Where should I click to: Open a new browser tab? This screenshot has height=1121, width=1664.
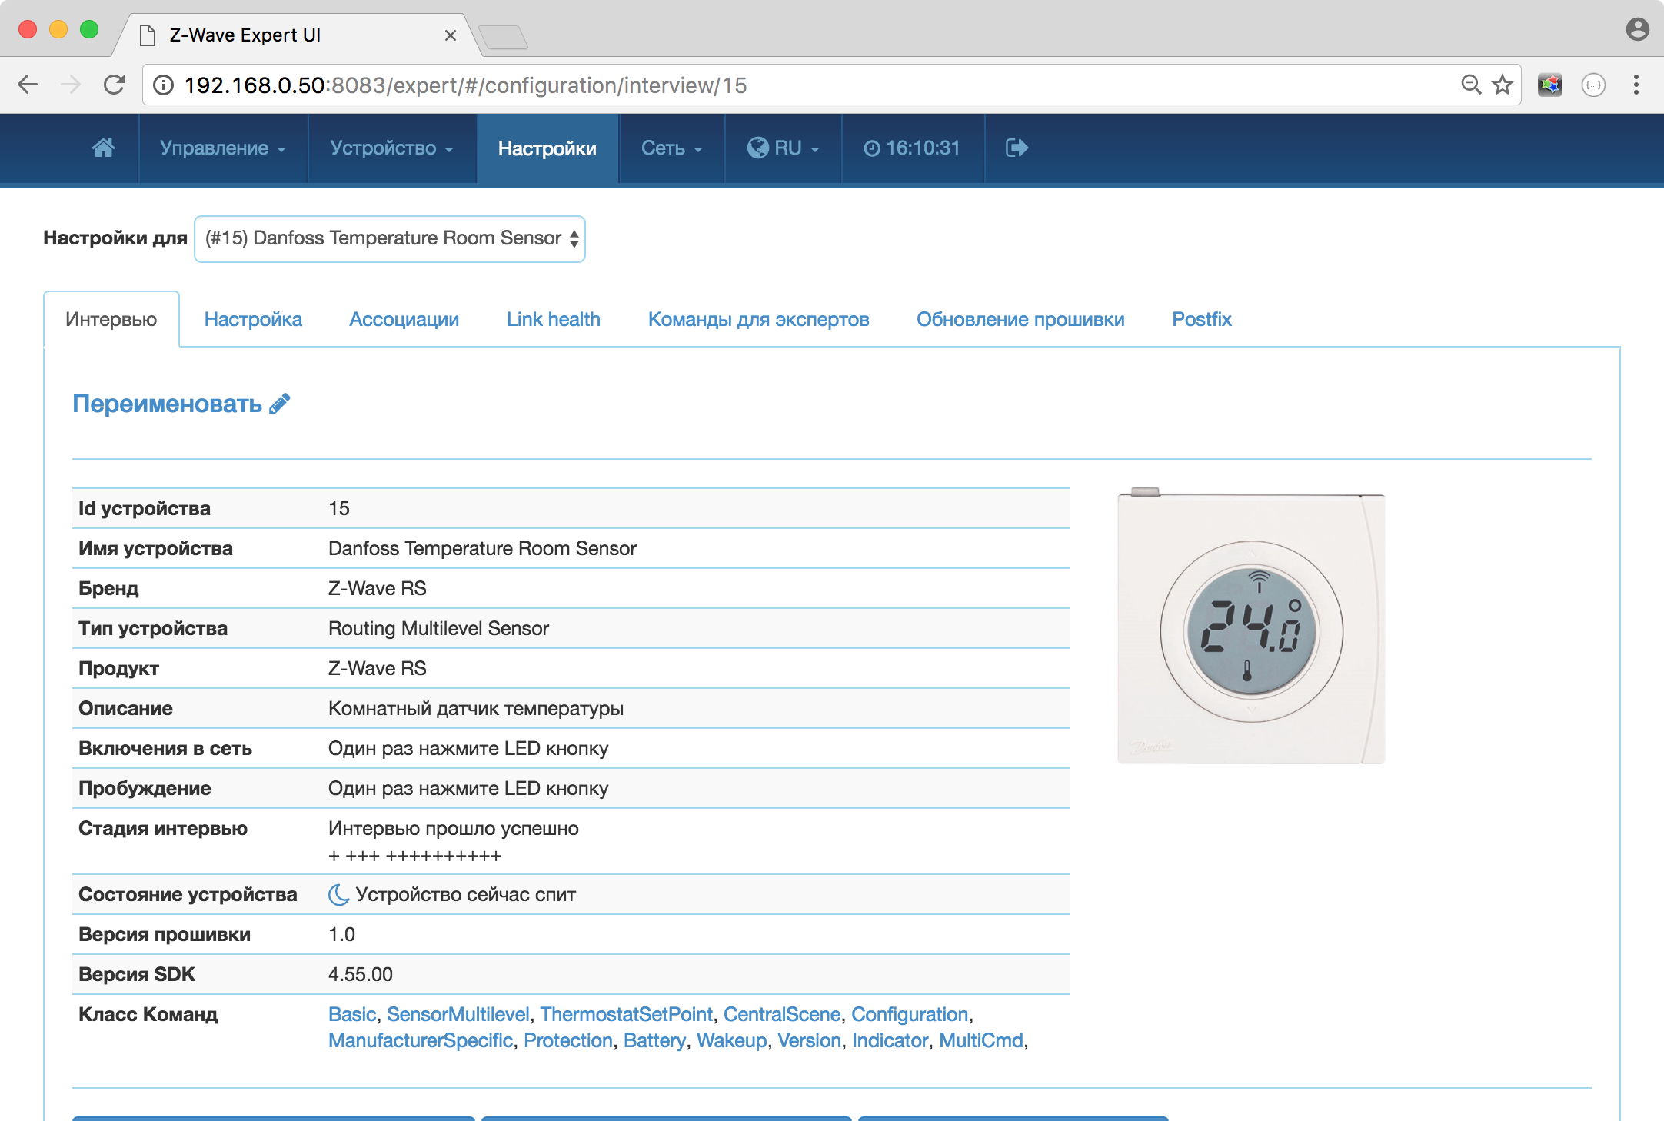point(503,36)
